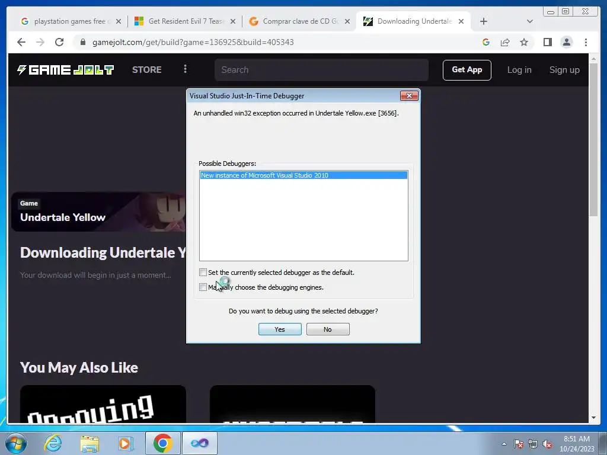Viewport: 607px width, 455px height.
Task: Click the Chrome back arrow
Action: coord(21,42)
